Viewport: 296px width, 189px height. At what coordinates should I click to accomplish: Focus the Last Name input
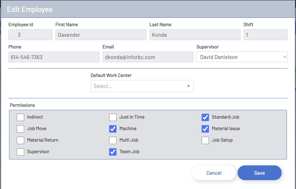(x=195, y=35)
